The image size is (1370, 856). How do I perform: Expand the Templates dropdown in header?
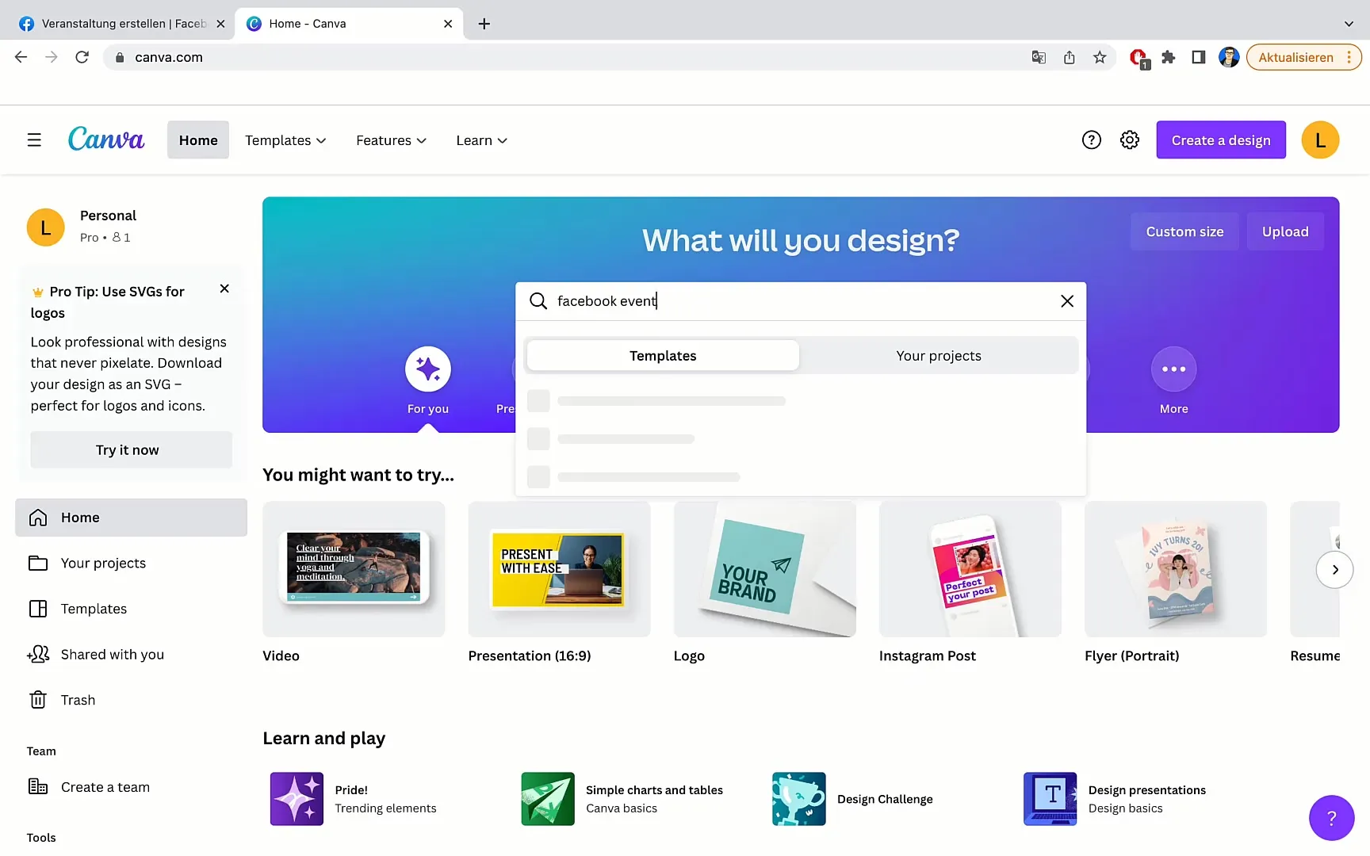[285, 140]
